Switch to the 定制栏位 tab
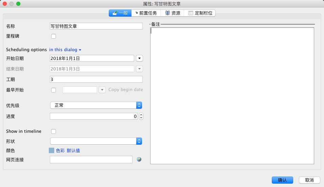The height and width of the screenshot is (187, 324). pos(200,13)
